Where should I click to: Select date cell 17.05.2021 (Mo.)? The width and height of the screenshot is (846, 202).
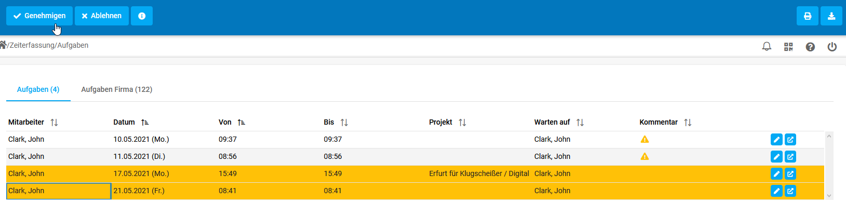(x=164, y=173)
